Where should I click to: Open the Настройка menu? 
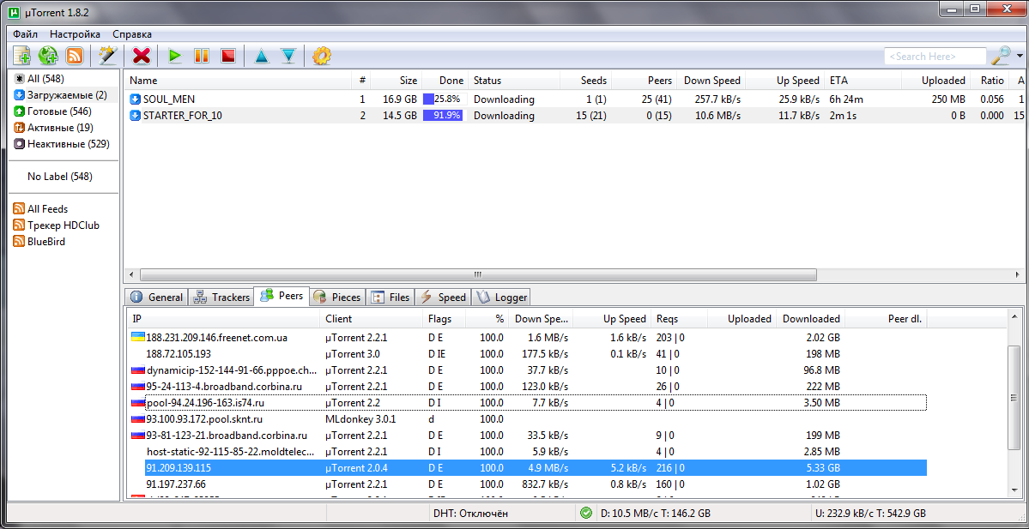pos(76,34)
